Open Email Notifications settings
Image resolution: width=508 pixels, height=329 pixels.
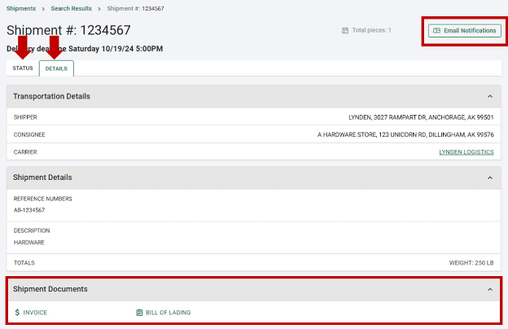463,31
